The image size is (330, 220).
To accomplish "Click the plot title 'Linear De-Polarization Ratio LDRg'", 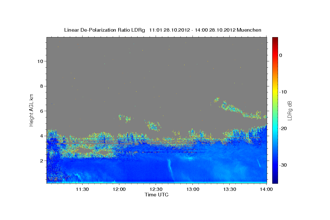I will 104,30.
